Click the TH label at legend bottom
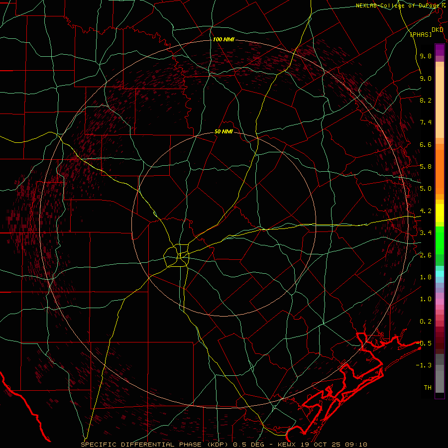 point(428,387)
